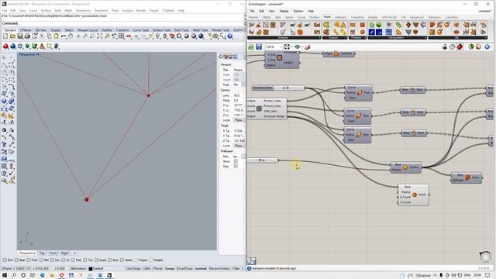Click the cone-shaped icon in Rhino's second toolbar row
Image resolution: width=496 pixels, height=279 pixels.
[42, 46]
